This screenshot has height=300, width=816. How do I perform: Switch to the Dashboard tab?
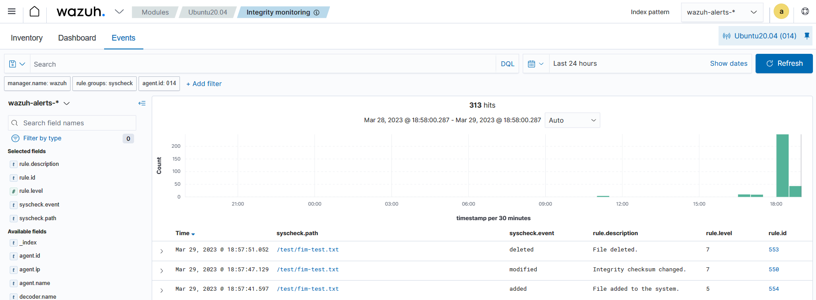click(77, 38)
